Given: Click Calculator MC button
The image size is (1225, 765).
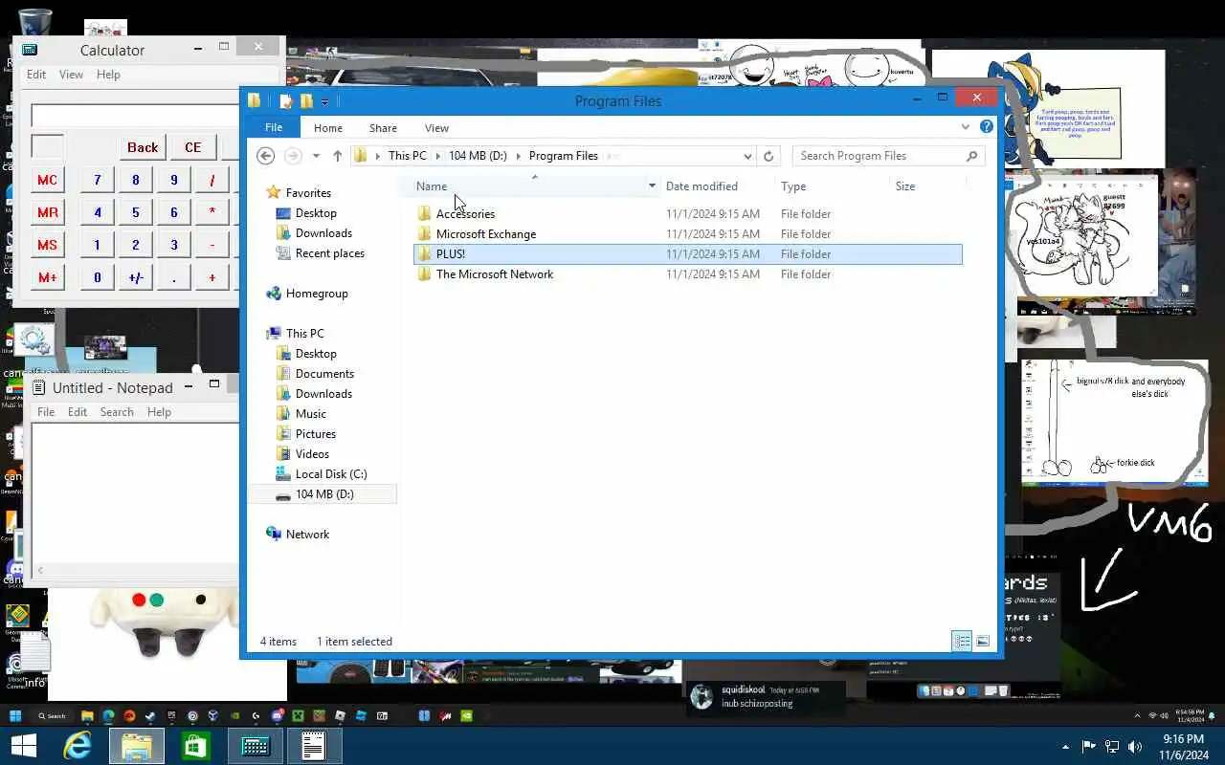Looking at the screenshot, I should point(47,180).
